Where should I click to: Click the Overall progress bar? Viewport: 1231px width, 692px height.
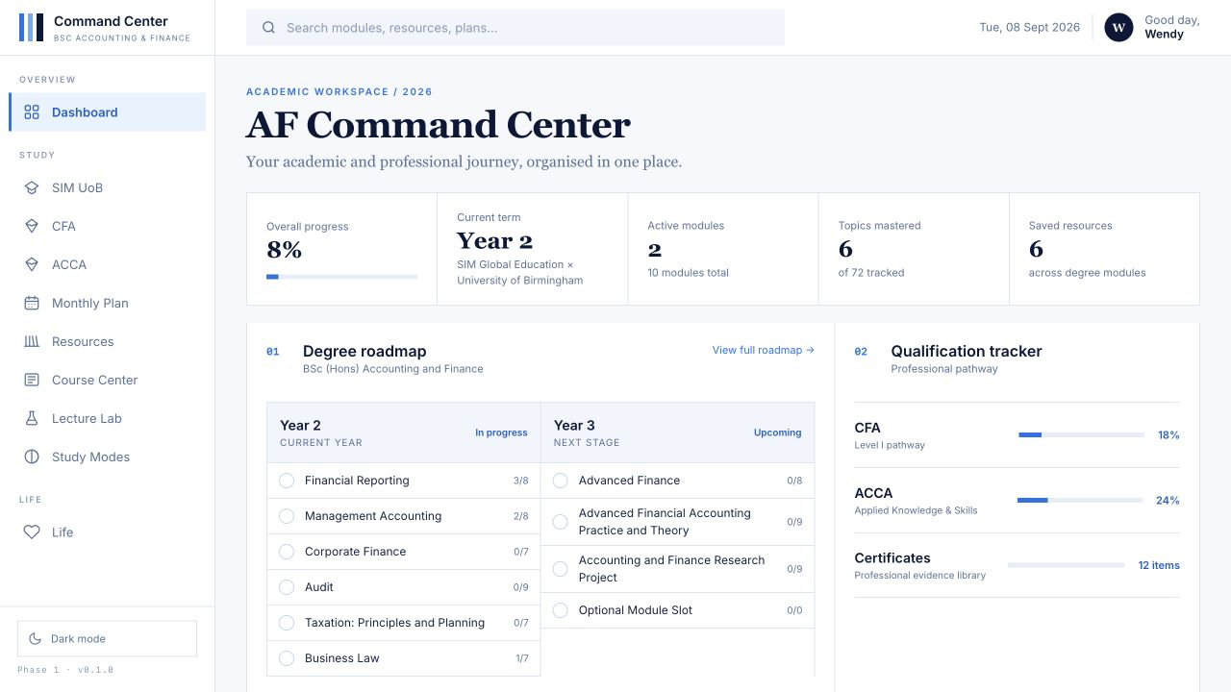(x=341, y=277)
